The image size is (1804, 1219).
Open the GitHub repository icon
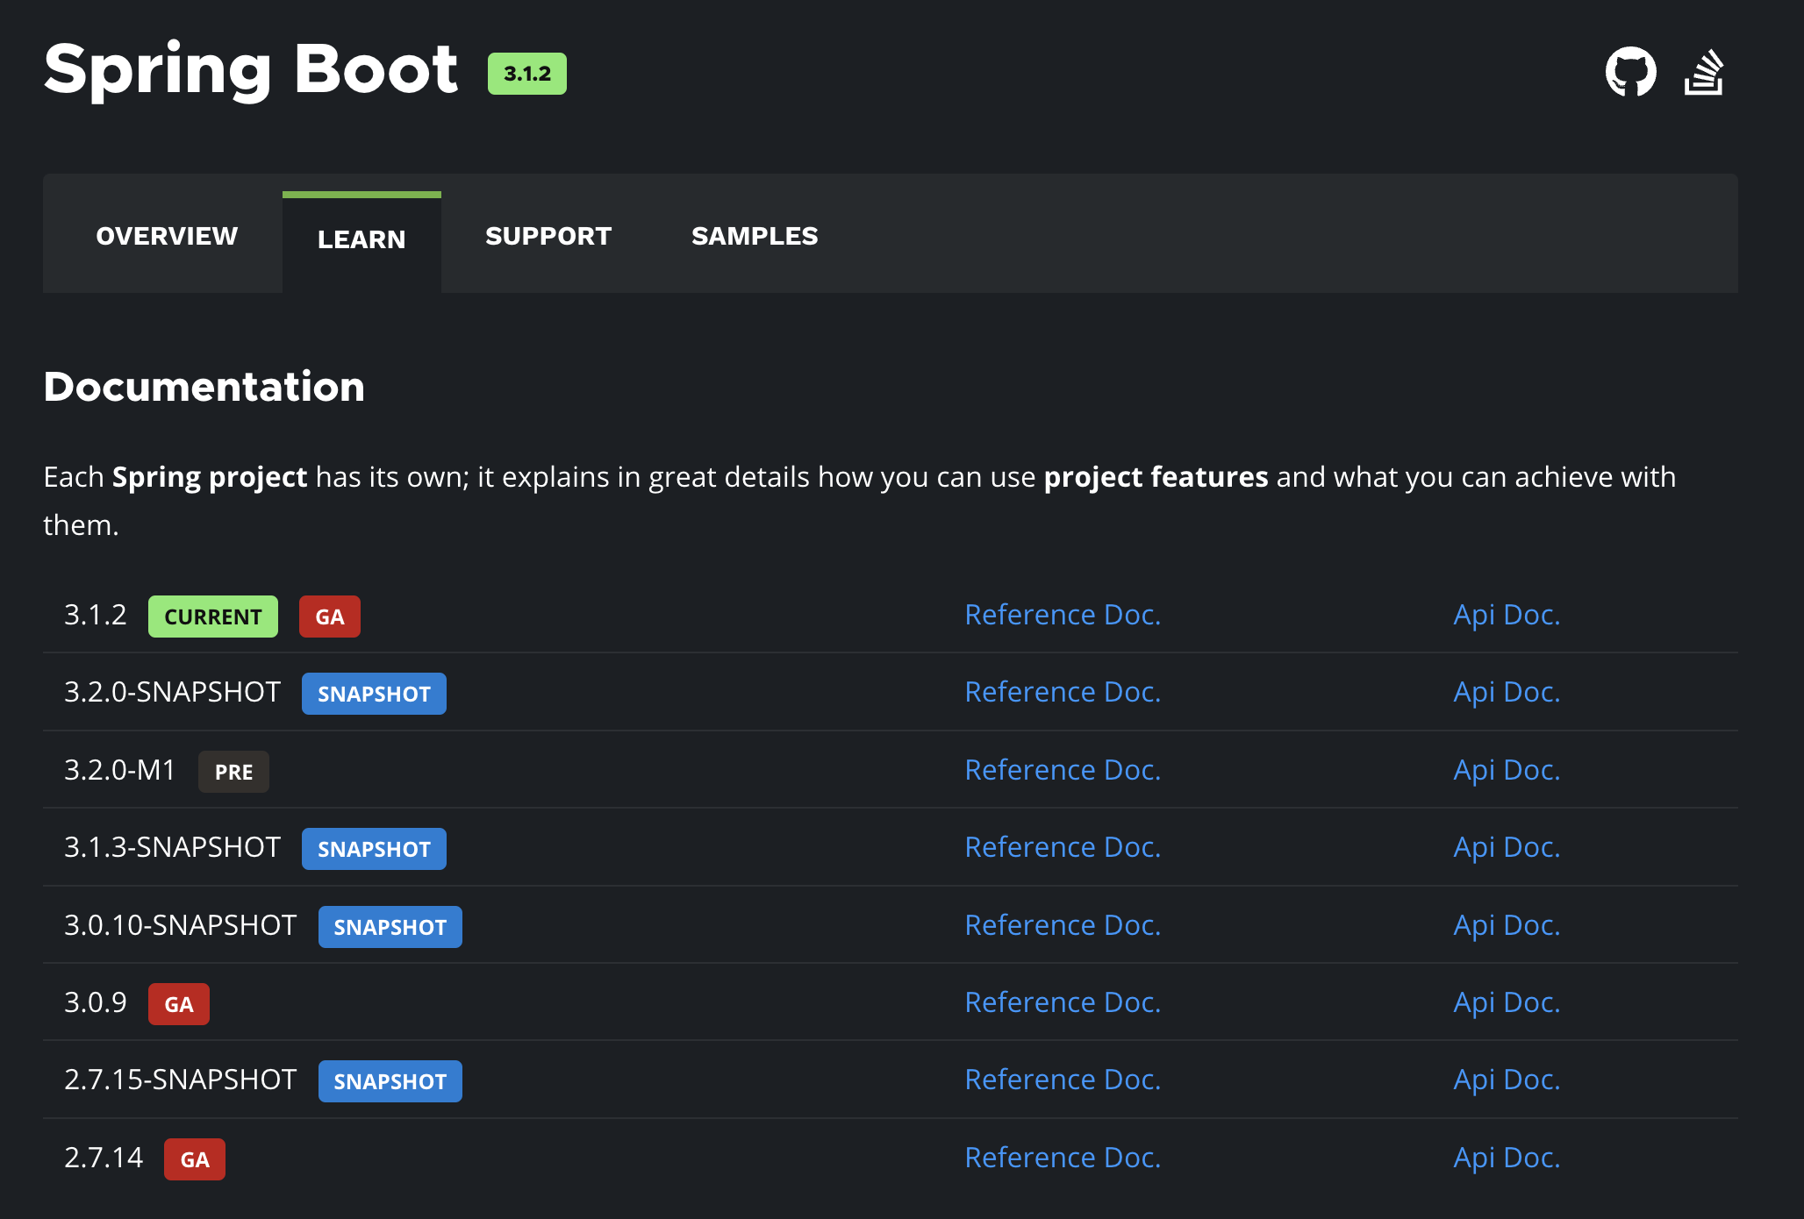pyautogui.click(x=1630, y=72)
